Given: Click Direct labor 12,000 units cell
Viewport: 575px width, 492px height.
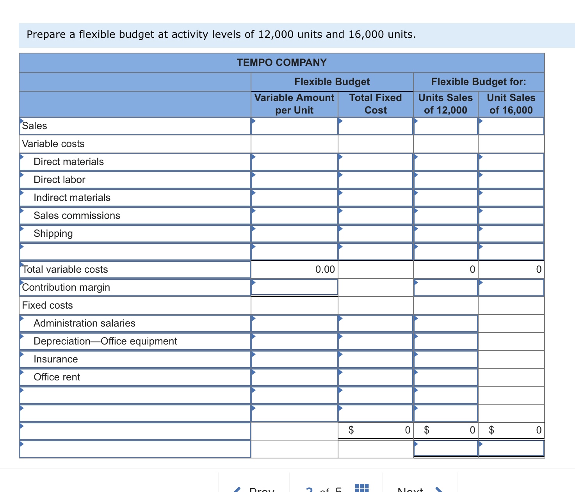Looking at the screenshot, I should pyautogui.click(x=446, y=180).
